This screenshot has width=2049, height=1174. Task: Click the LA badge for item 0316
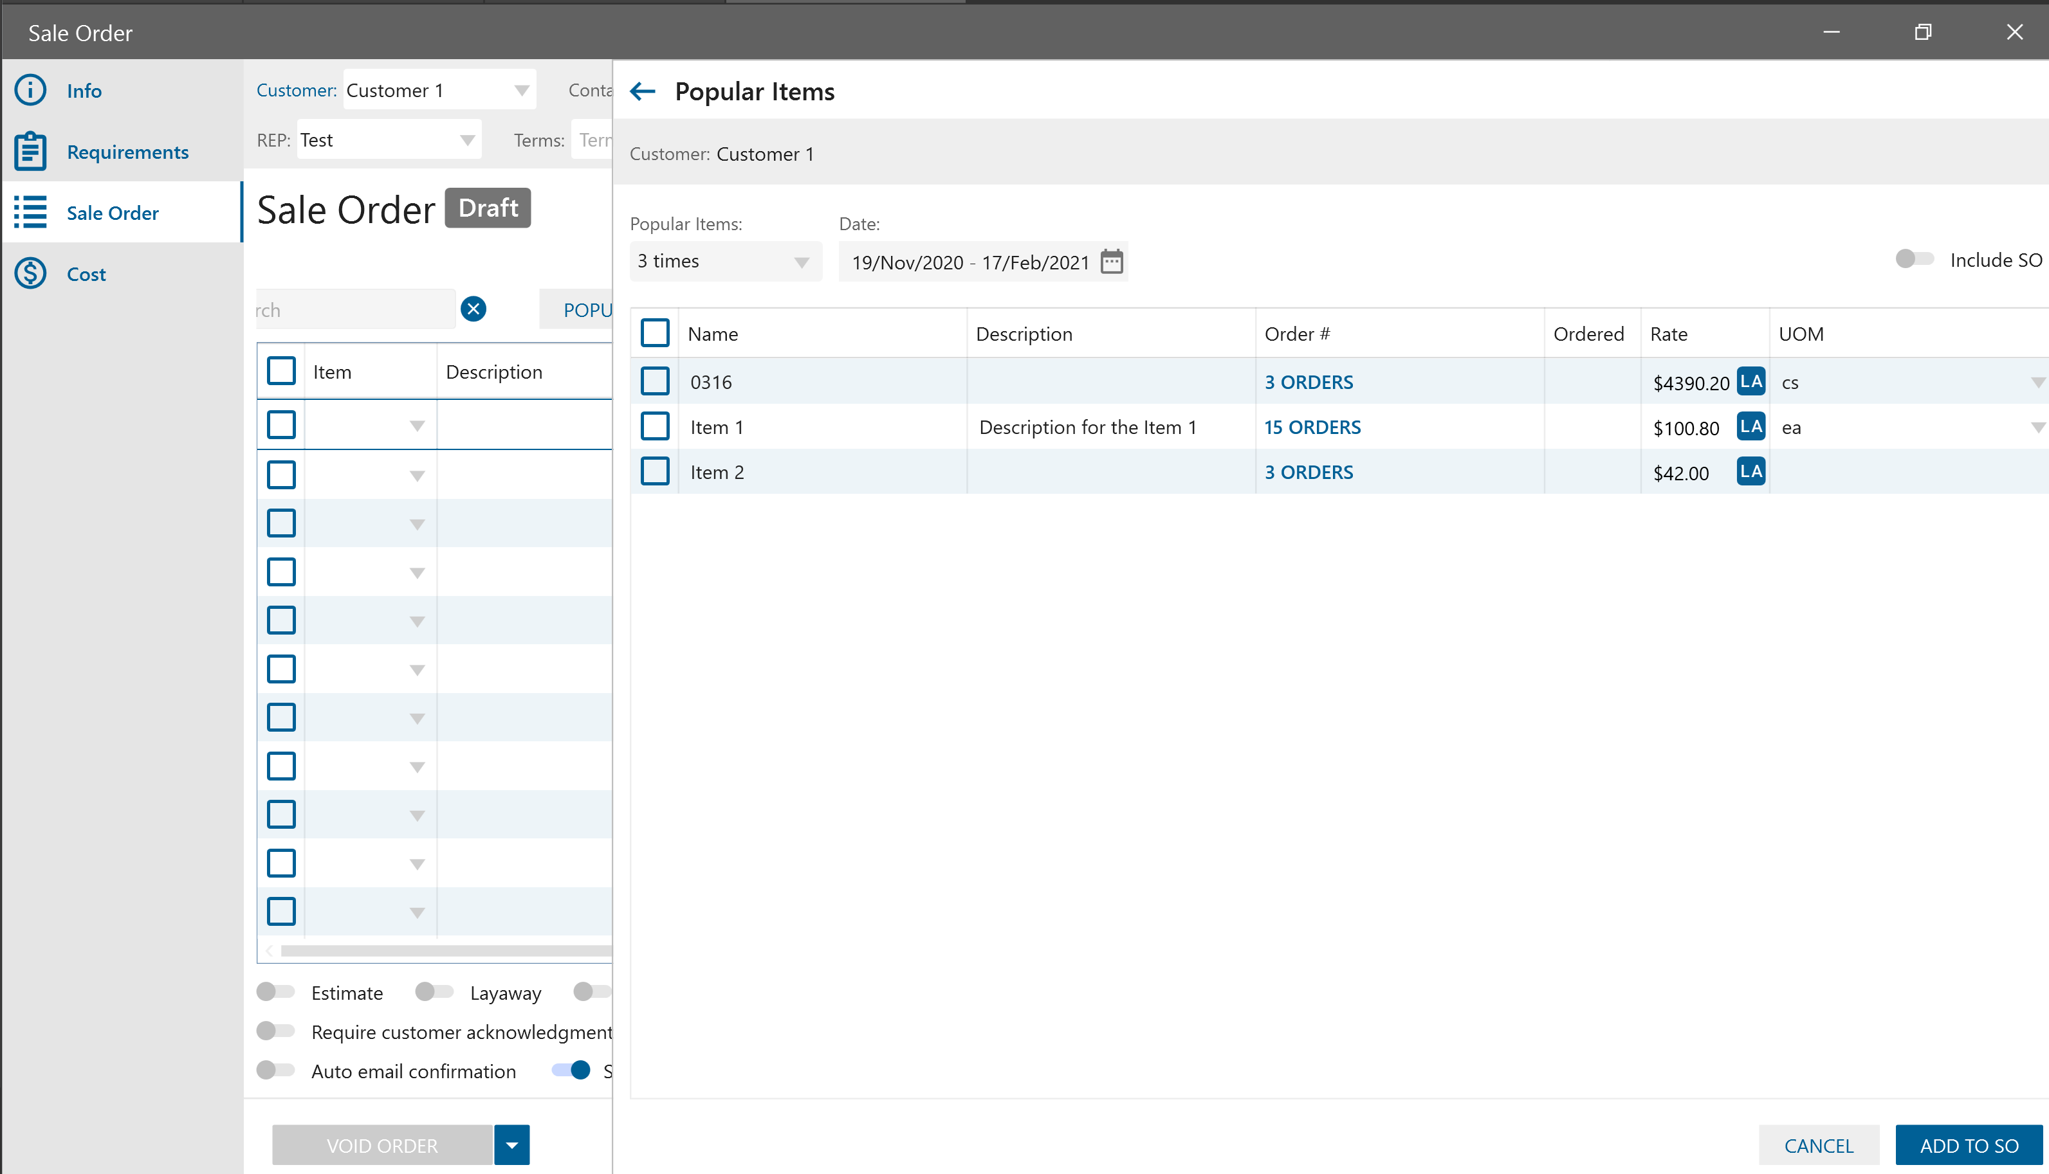(1750, 381)
